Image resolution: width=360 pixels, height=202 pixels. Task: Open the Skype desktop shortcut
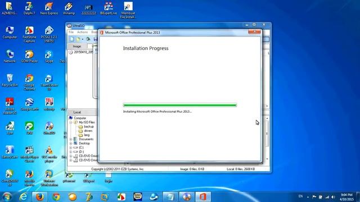tap(49, 56)
